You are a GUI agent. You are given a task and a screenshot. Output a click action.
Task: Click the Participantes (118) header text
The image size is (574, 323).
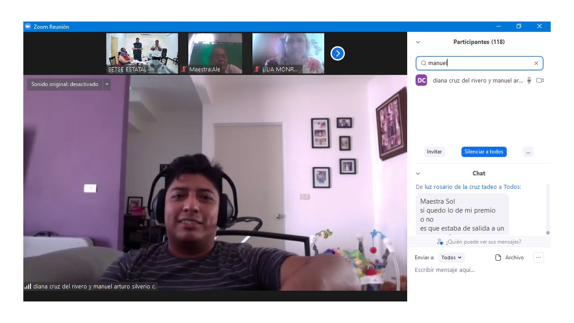coord(479,42)
